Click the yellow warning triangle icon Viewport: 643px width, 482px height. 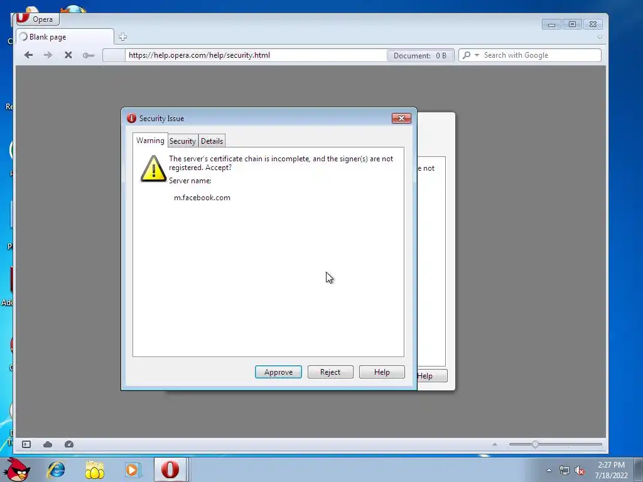tap(153, 168)
